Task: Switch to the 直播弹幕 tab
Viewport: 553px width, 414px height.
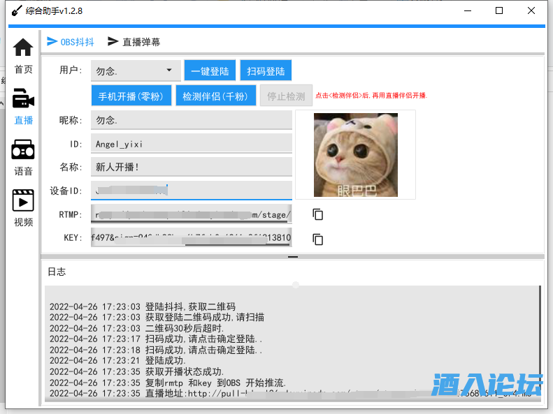Action: click(x=134, y=42)
